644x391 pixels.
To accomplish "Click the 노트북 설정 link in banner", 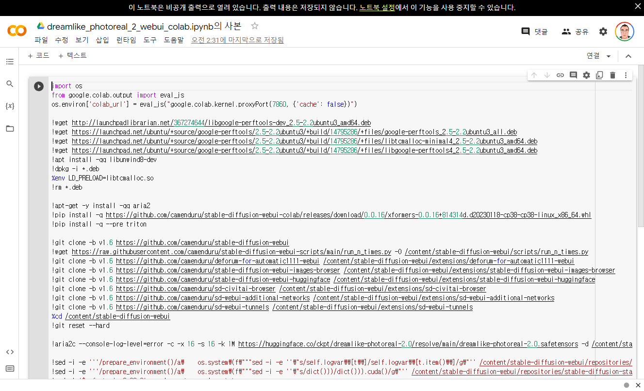I will 377,7.
